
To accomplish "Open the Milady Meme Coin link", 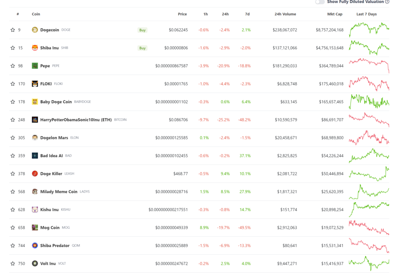I will click(x=59, y=191).
